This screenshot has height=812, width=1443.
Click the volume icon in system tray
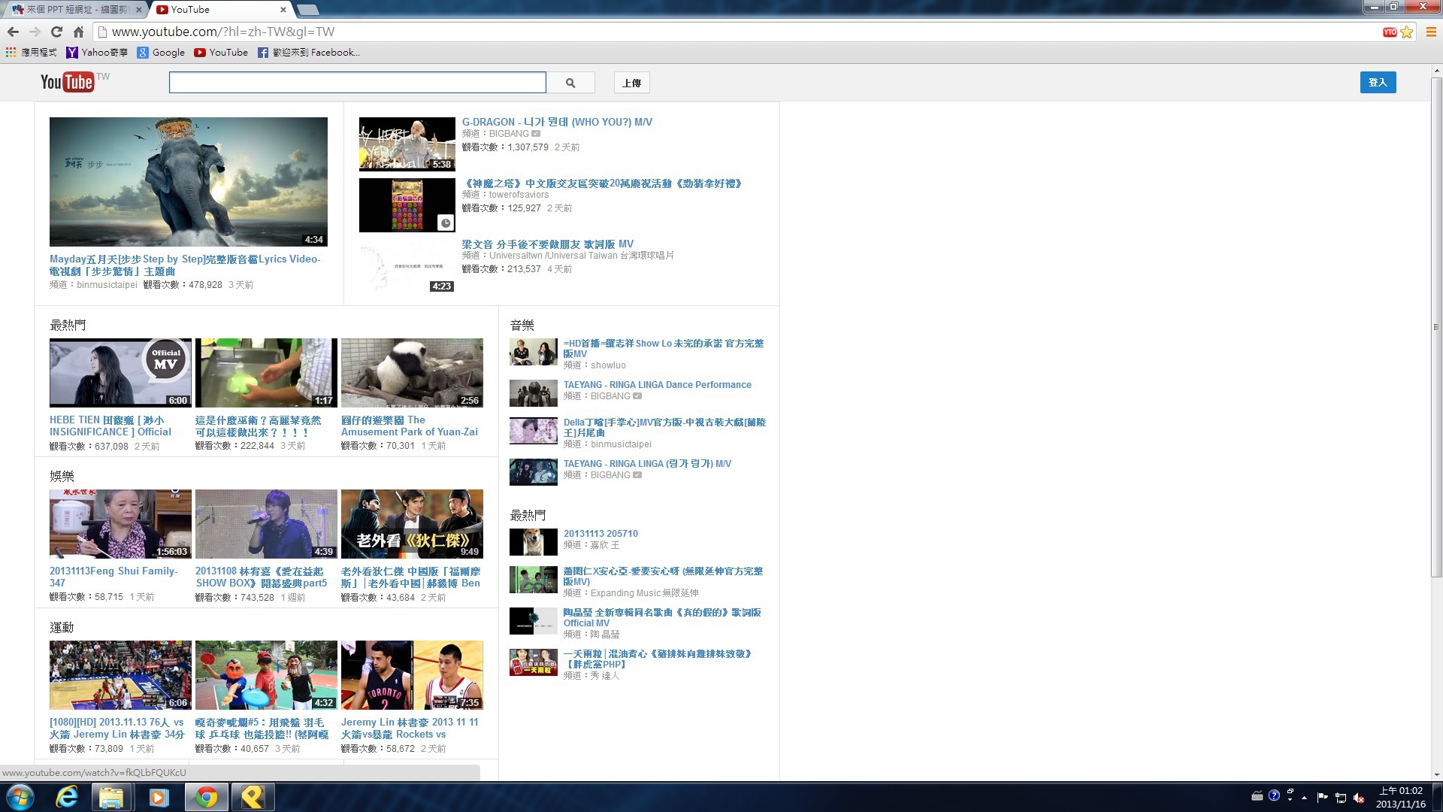(1359, 798)
